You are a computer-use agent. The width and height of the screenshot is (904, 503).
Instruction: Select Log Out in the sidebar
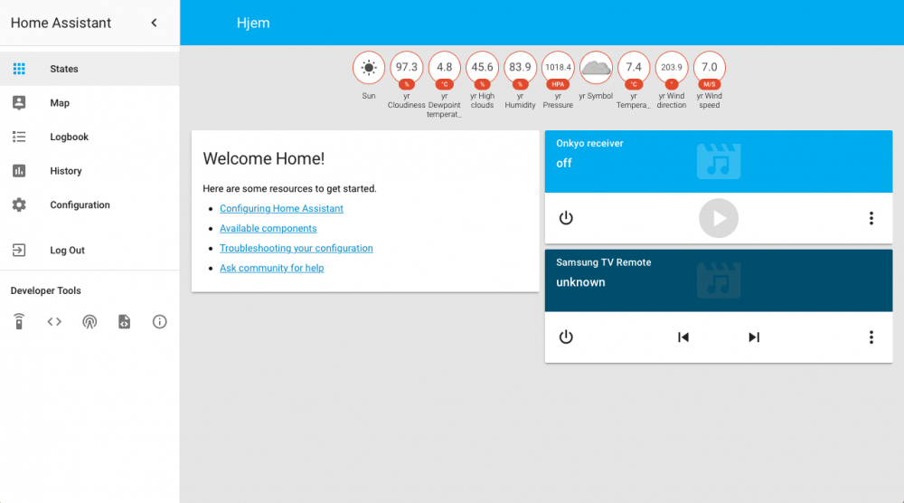coord(67,251)
